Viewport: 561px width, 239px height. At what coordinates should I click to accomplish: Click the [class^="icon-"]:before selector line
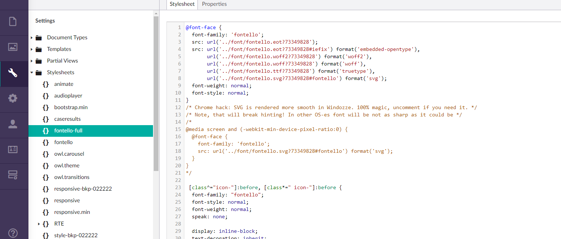(x=266, y=187)
